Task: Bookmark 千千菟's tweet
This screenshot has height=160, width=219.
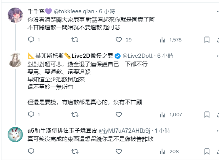Action: (207, 40)
